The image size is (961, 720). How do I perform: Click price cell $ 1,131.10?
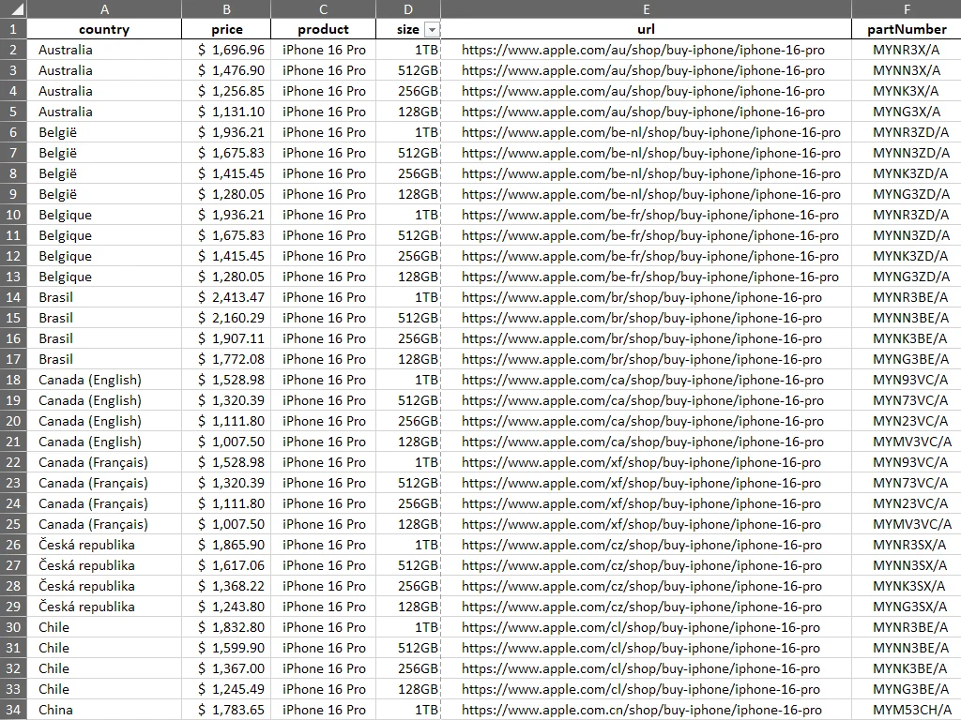[x=226, y=112]
